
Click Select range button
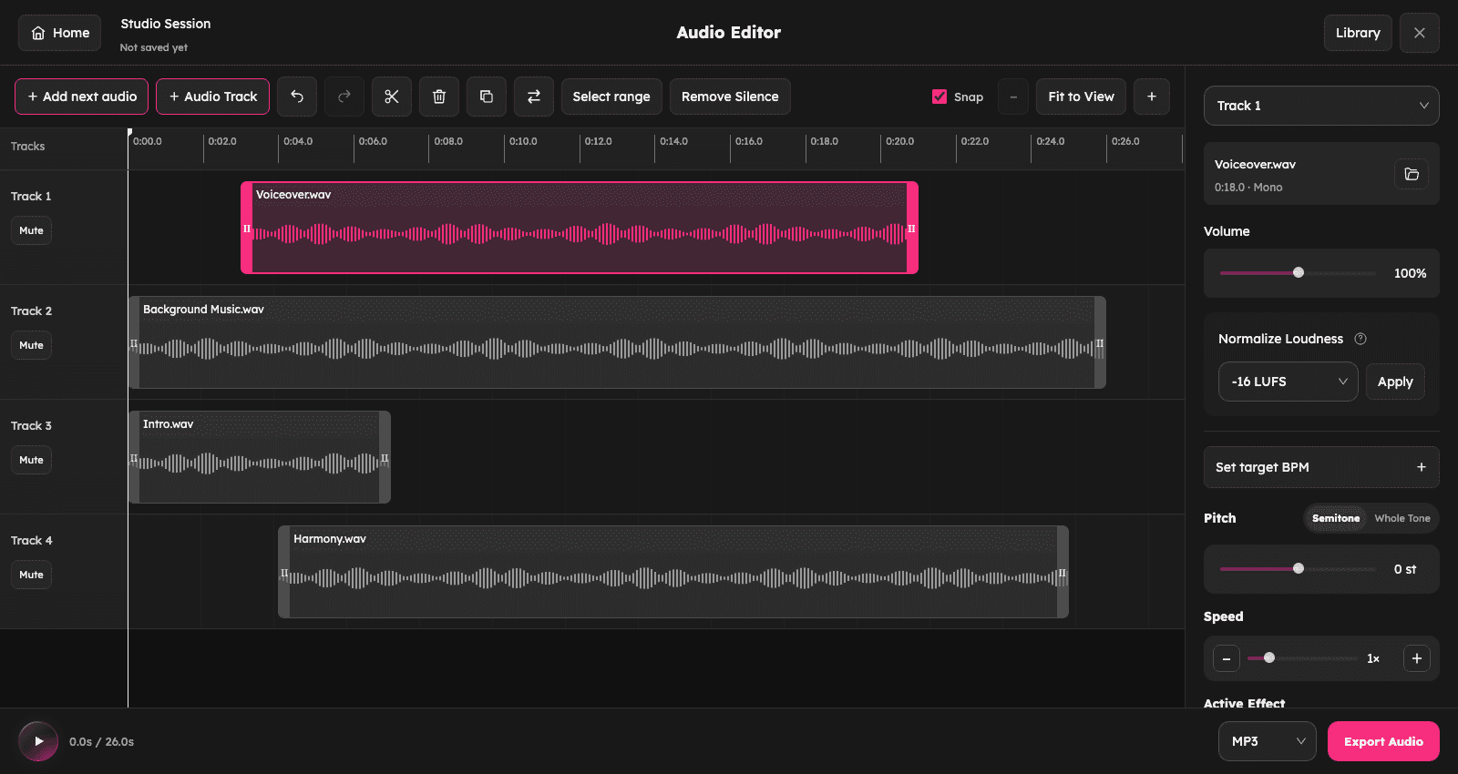pyautogui.click(x=611, y=97)
